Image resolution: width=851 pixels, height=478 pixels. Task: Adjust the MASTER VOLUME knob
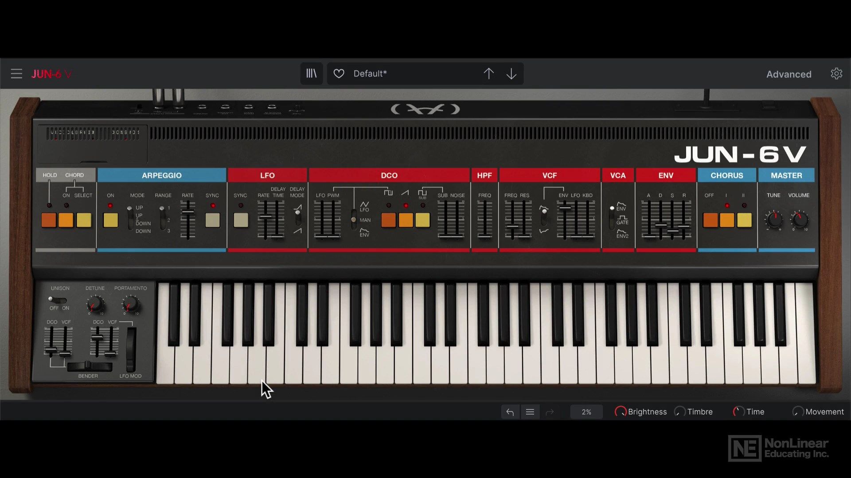coord(797,220)
